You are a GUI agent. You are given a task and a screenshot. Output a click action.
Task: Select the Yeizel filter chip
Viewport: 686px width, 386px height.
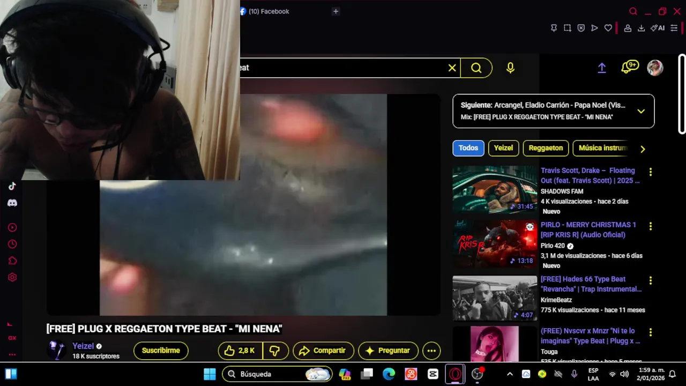click(503, 149)
